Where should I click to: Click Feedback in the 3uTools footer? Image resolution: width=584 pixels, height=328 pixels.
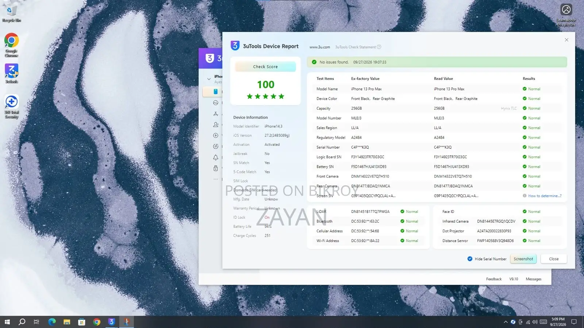(x=494, y=279)
